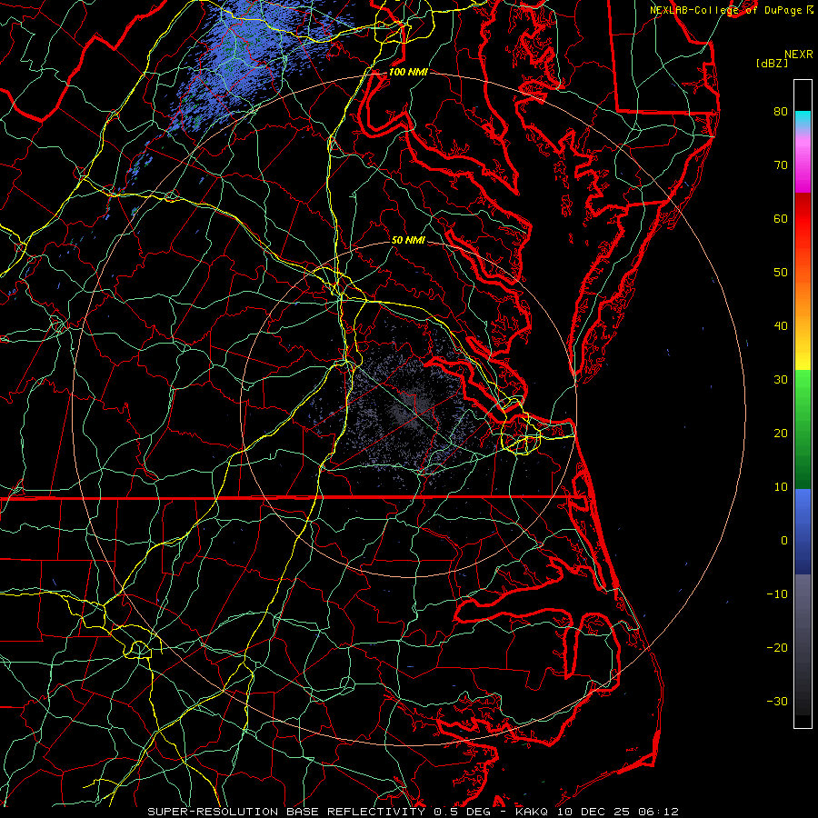This screenshot has width=818, height=818.
Task: Click the 10 DEC 25 06:12 timestamp
Action: point(618,812)
